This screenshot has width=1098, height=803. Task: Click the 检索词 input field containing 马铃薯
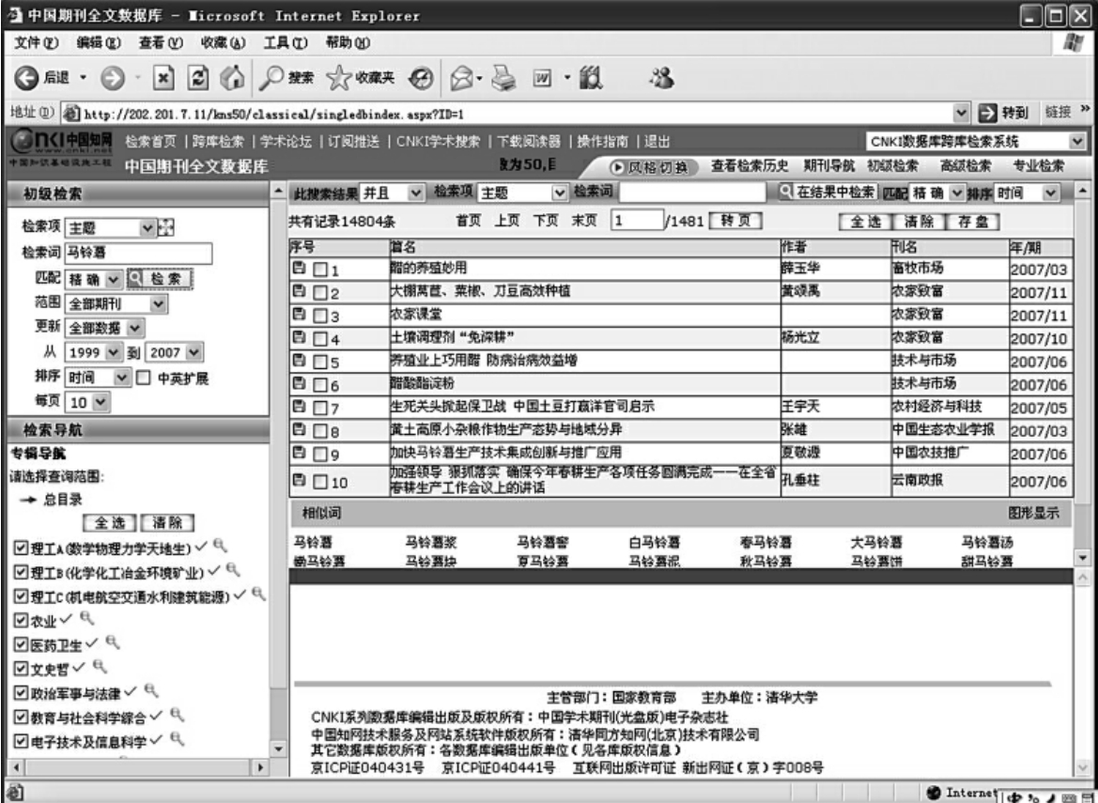pyautogui.click(x=139, y=253)
